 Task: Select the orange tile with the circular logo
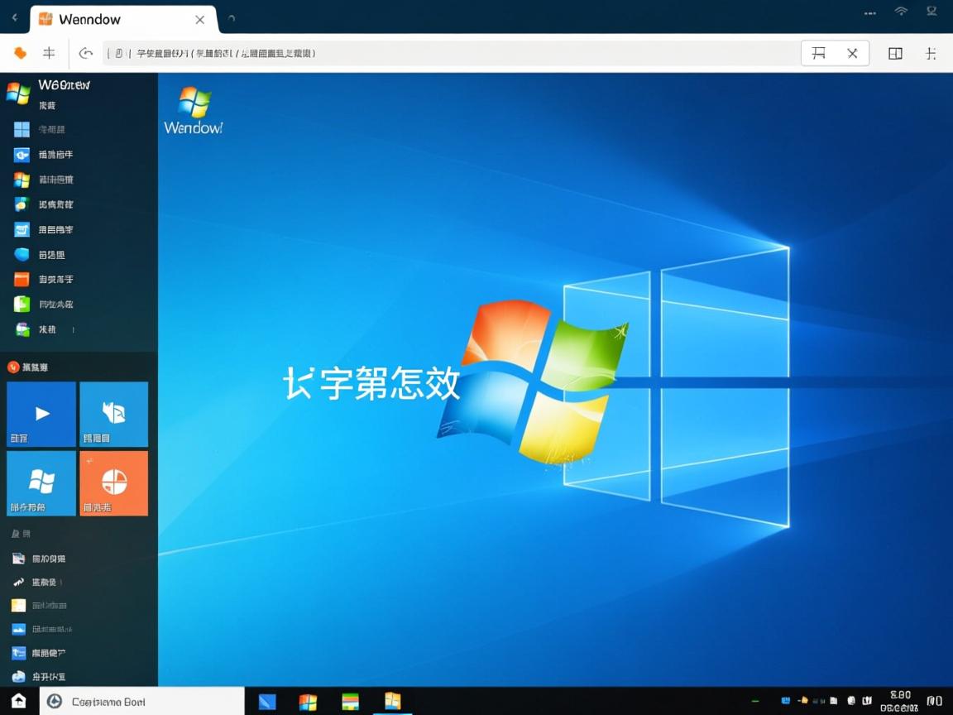(113, 483)
